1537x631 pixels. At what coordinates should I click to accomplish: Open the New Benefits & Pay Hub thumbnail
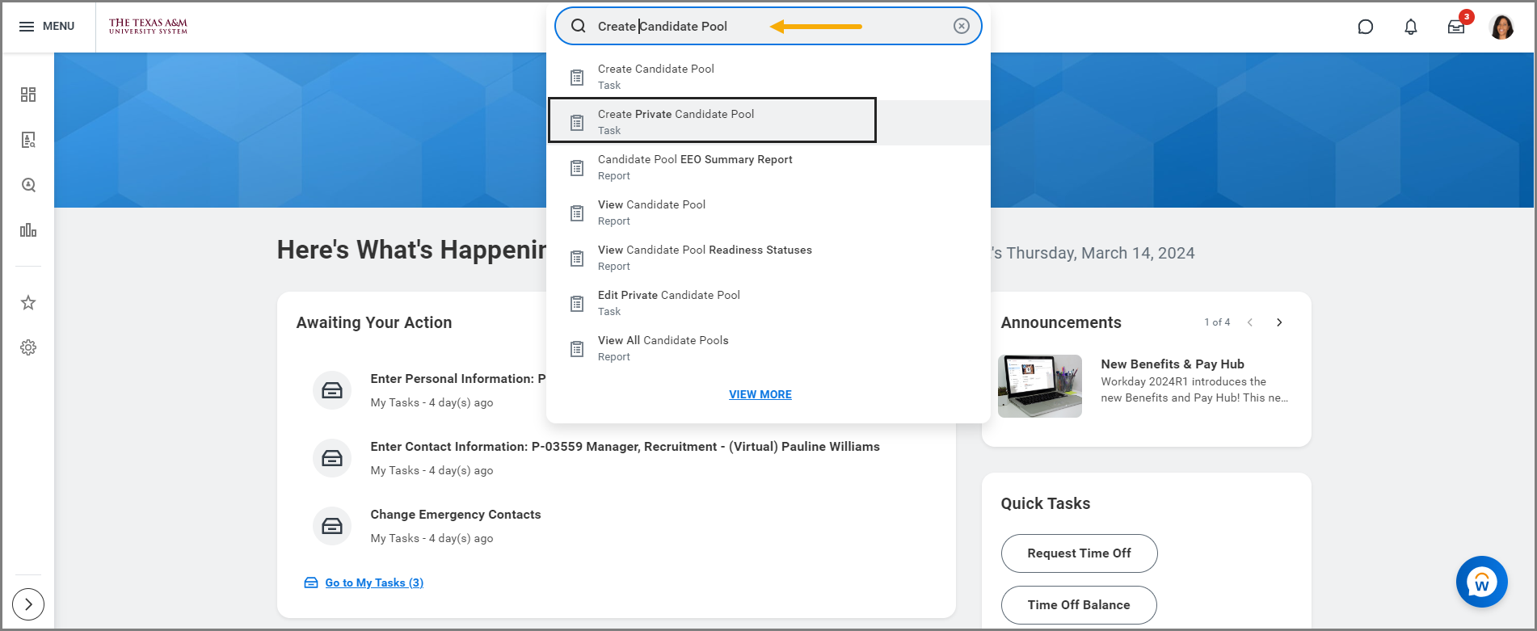click(x=1039, y=386)
